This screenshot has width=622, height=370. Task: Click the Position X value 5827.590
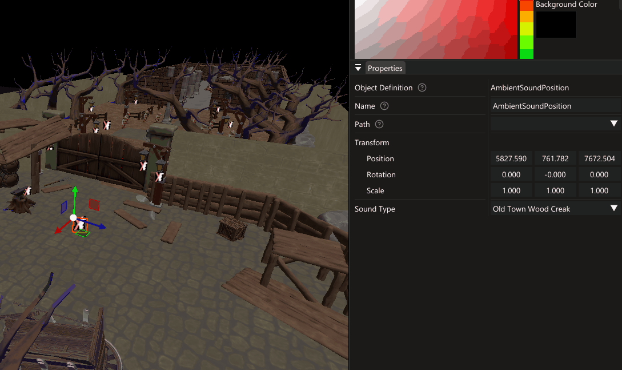(x=511, y=158)
